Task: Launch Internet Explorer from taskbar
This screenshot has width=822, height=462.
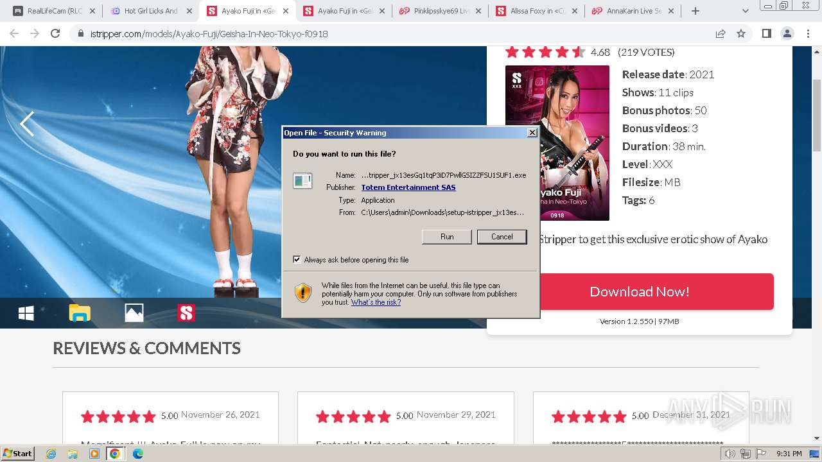Action: 51,454
